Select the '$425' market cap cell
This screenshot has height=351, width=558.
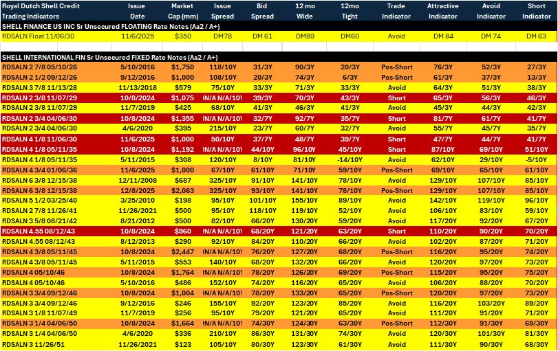(x=183, y=108)
